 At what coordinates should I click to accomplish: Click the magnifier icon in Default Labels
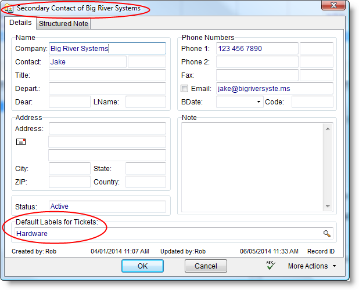327,234
